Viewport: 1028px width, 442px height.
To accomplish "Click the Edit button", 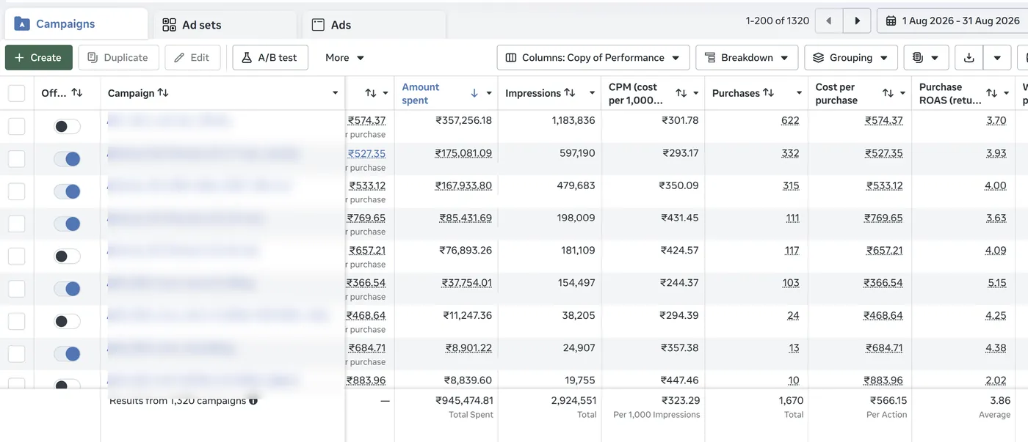I will point(192,58).
